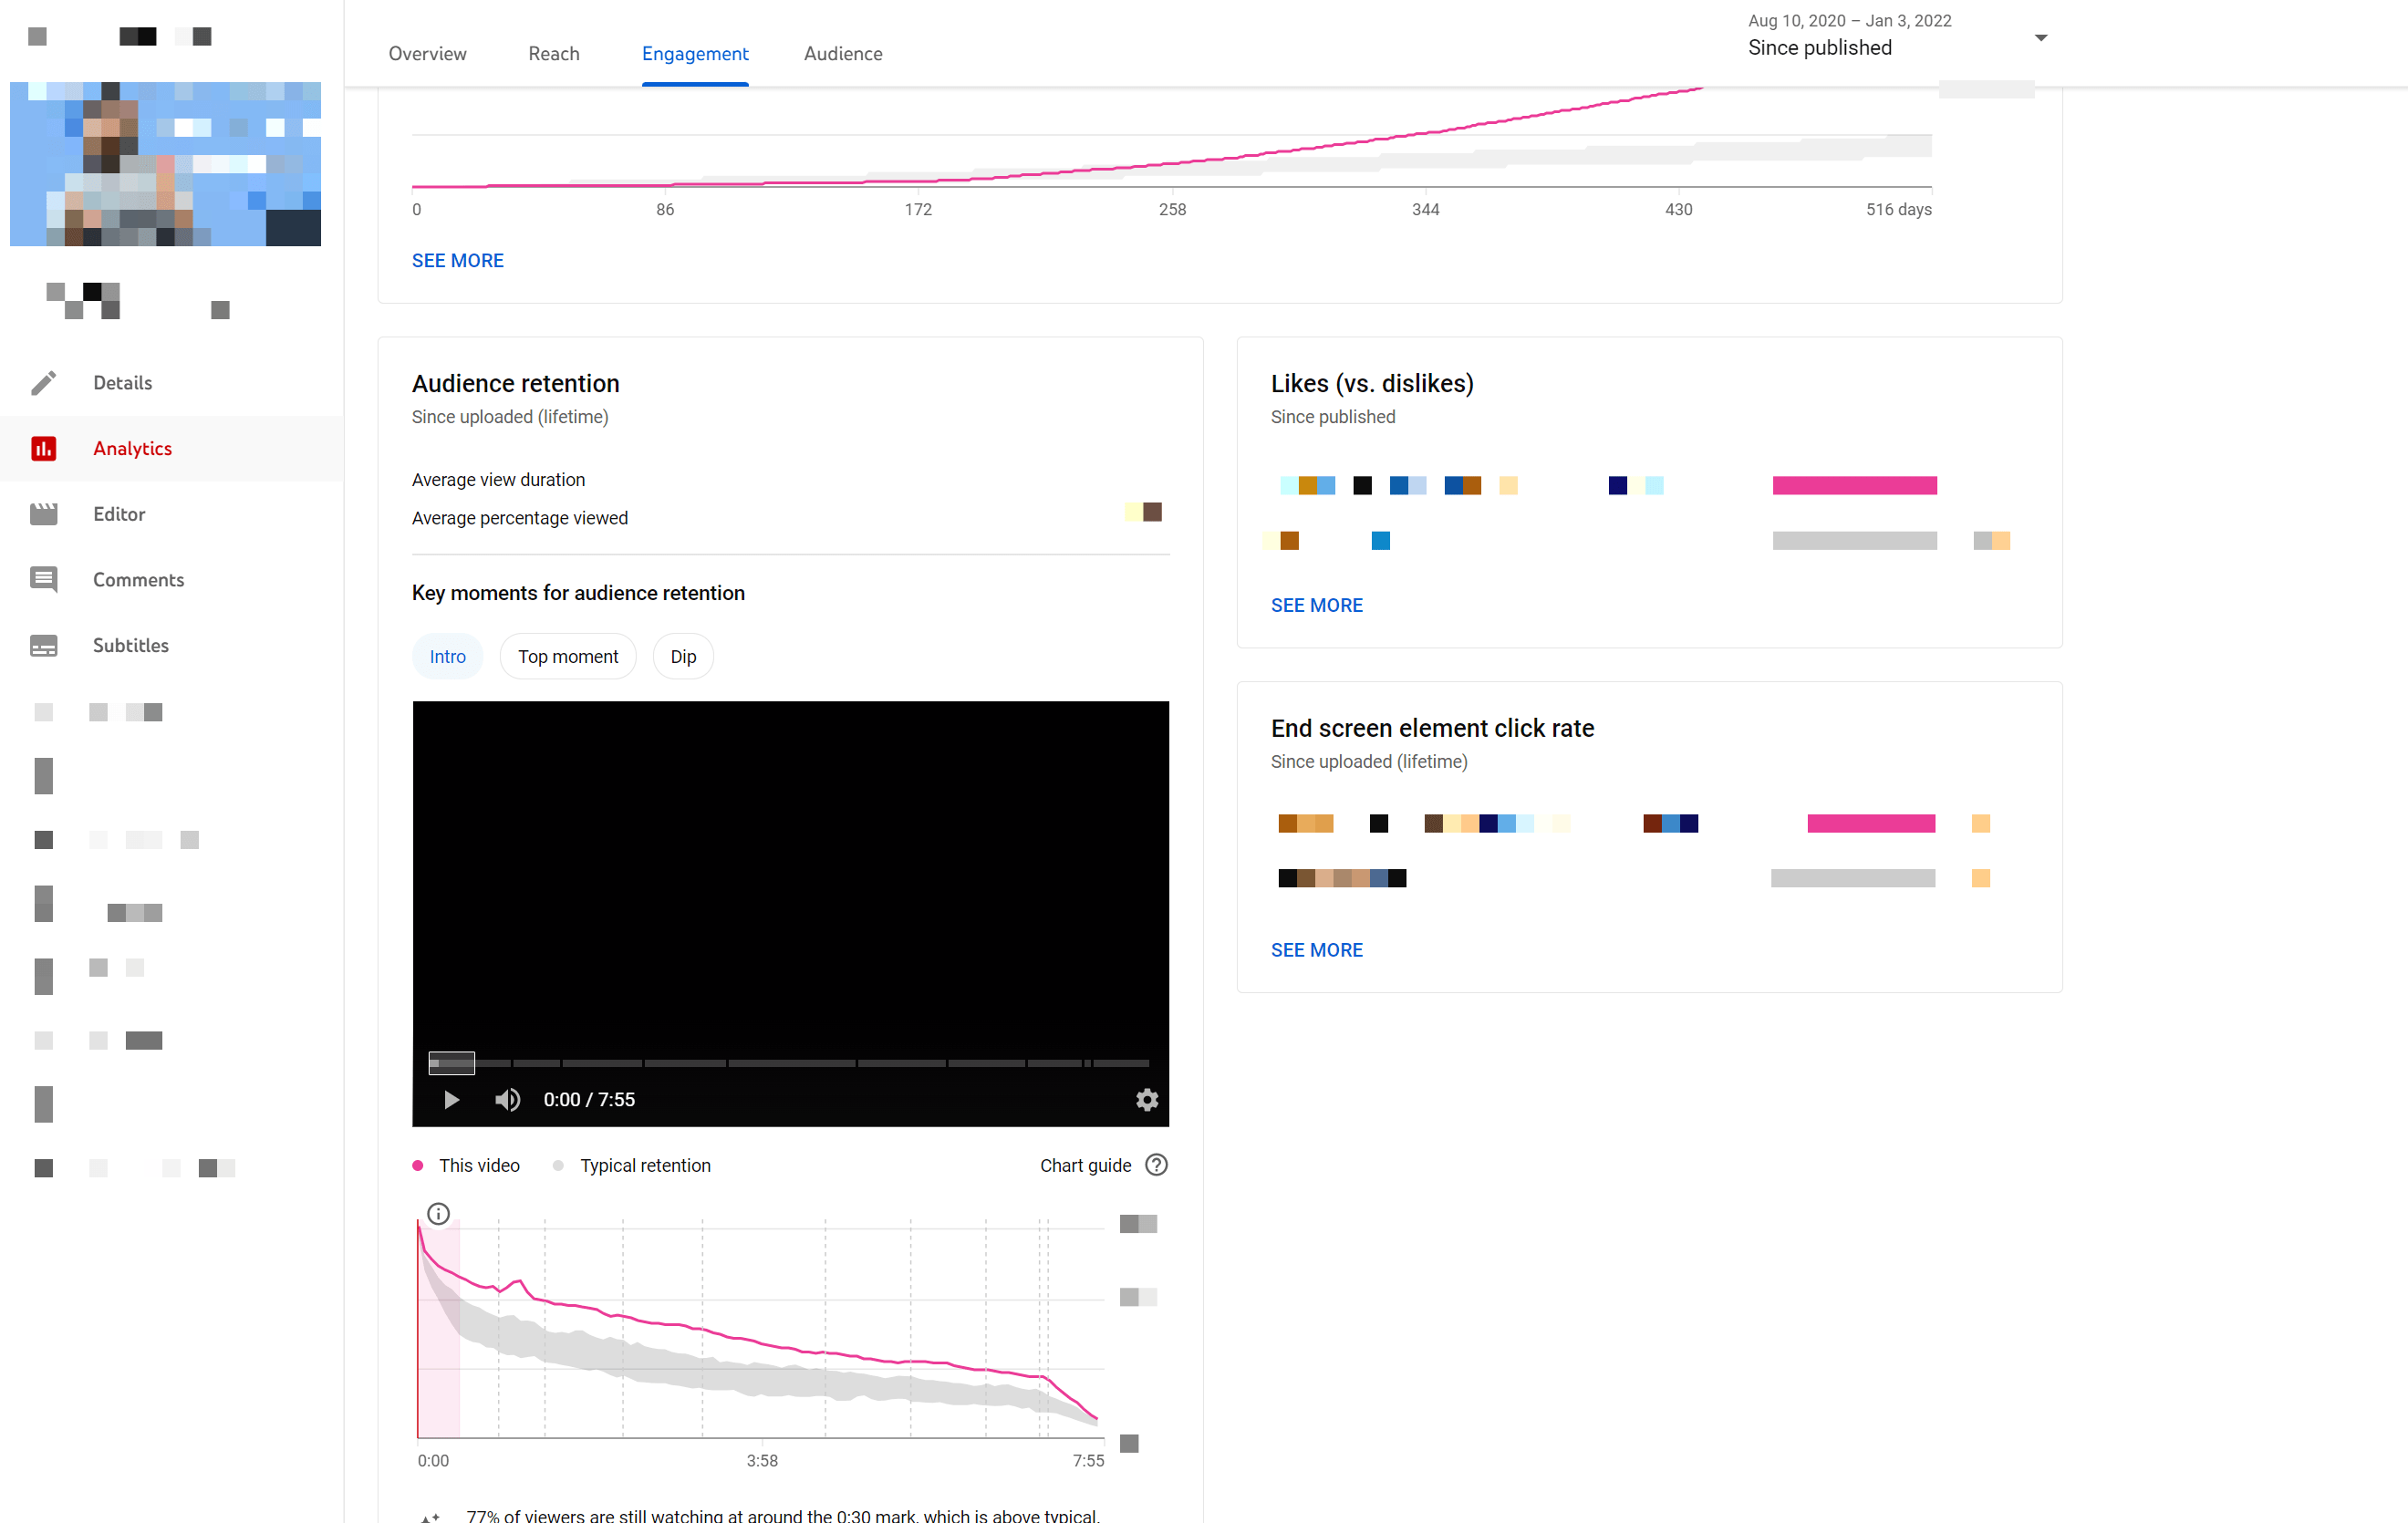
Task: Mute the video player volume
Action: click(507, 1099)
